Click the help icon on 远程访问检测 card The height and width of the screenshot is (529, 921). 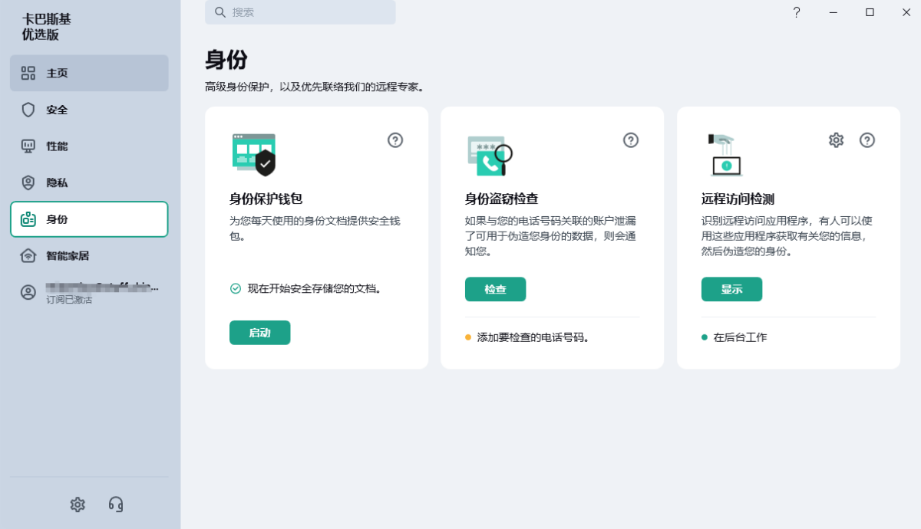(x=867, y=140)
